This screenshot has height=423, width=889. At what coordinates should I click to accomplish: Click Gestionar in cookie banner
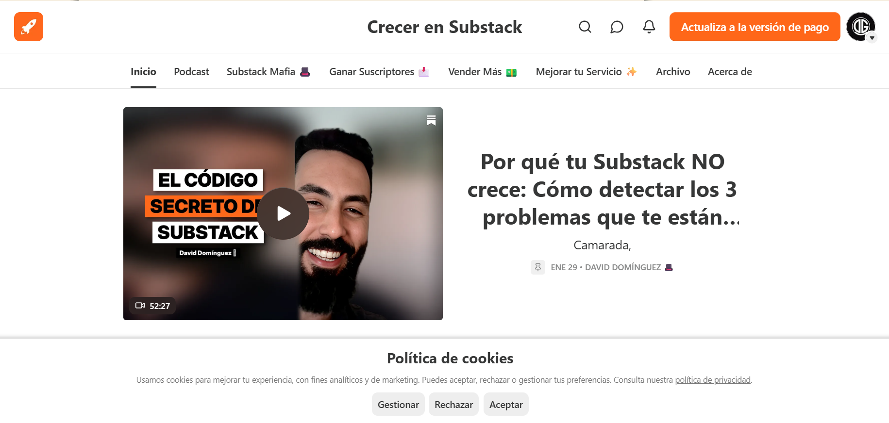(x=398, y=404)
